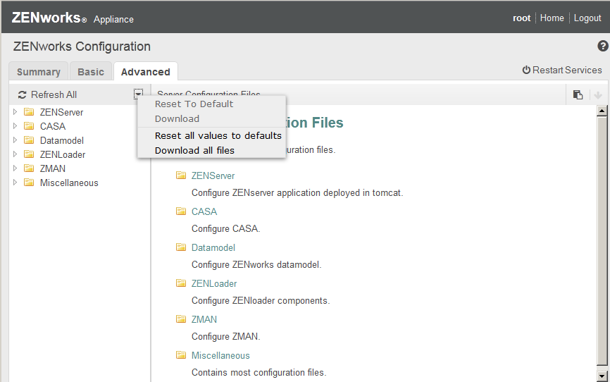Select 'Reset all values to defaults' menu item
This screenshot has height=382, width=610.
click(x=218, y=135)
